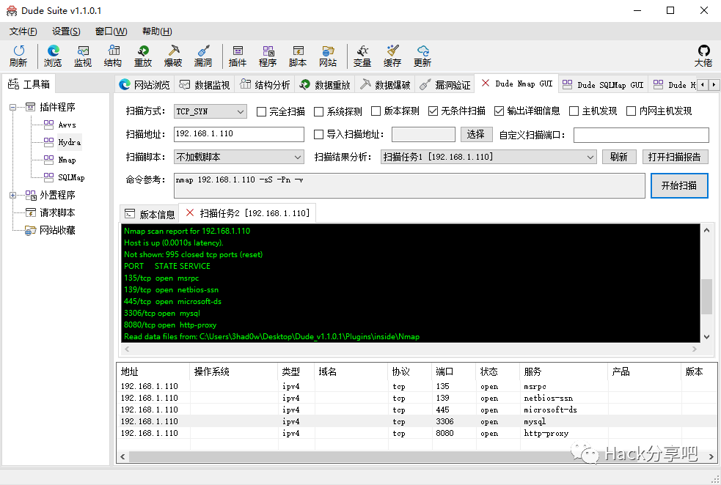The image size is (721, 485).
Task: Select the result row for port 3306
Action: click(x=417, y=421)
